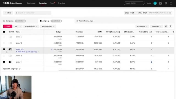
Task: Open notifications bell icon
Action: [166, 3]
